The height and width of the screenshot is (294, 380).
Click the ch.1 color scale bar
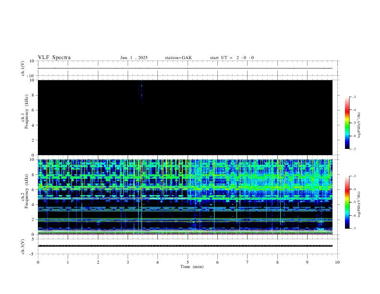pos(347,123)
